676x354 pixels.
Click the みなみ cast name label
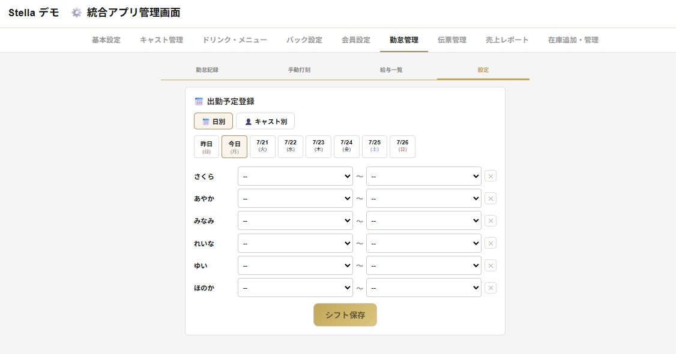pos(204,221)
